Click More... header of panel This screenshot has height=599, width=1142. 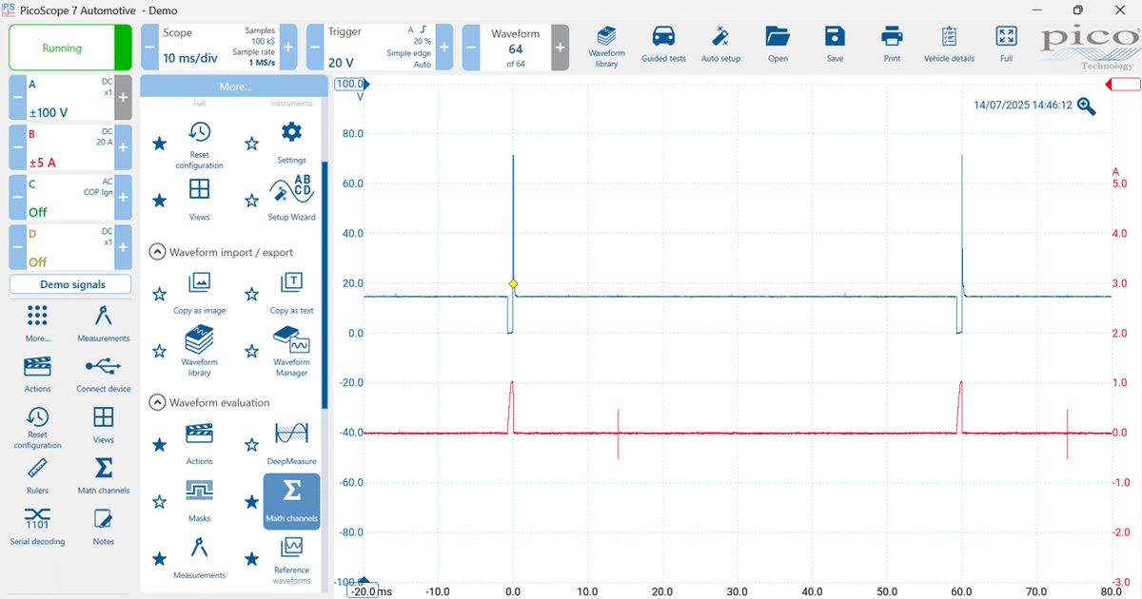pos(235,87)
